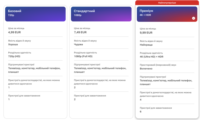
Task: Click the Чудова quality value in Стандартний
Action: point(78,44)
